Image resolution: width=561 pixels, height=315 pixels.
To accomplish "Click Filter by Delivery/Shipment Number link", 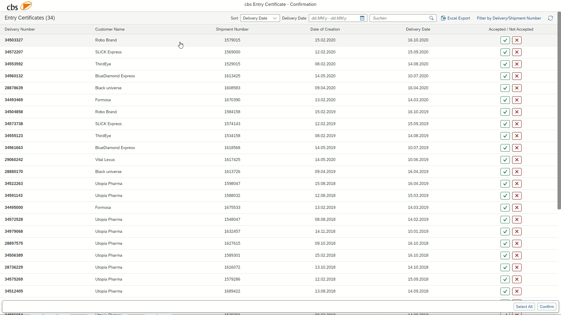I will click(509, 18).
